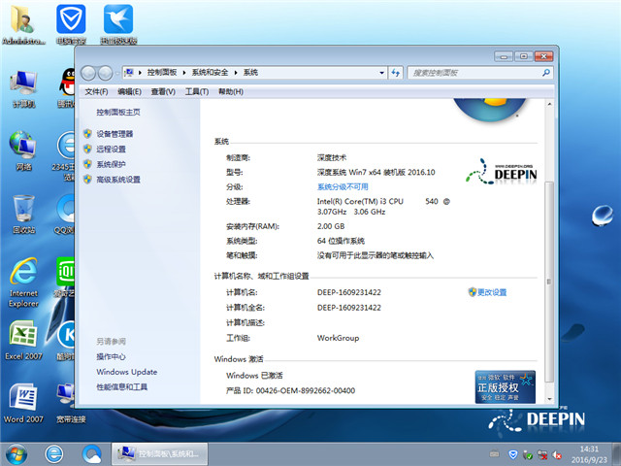
Task: Click the scrollbar up arrow
Action: [x=549, y=104]
